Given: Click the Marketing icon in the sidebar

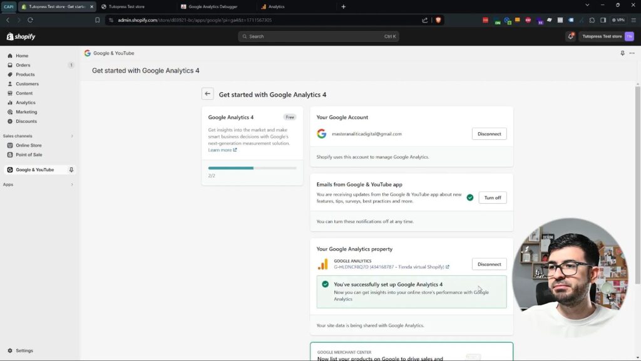Looking at the screenshot, I should click(10, 112).
